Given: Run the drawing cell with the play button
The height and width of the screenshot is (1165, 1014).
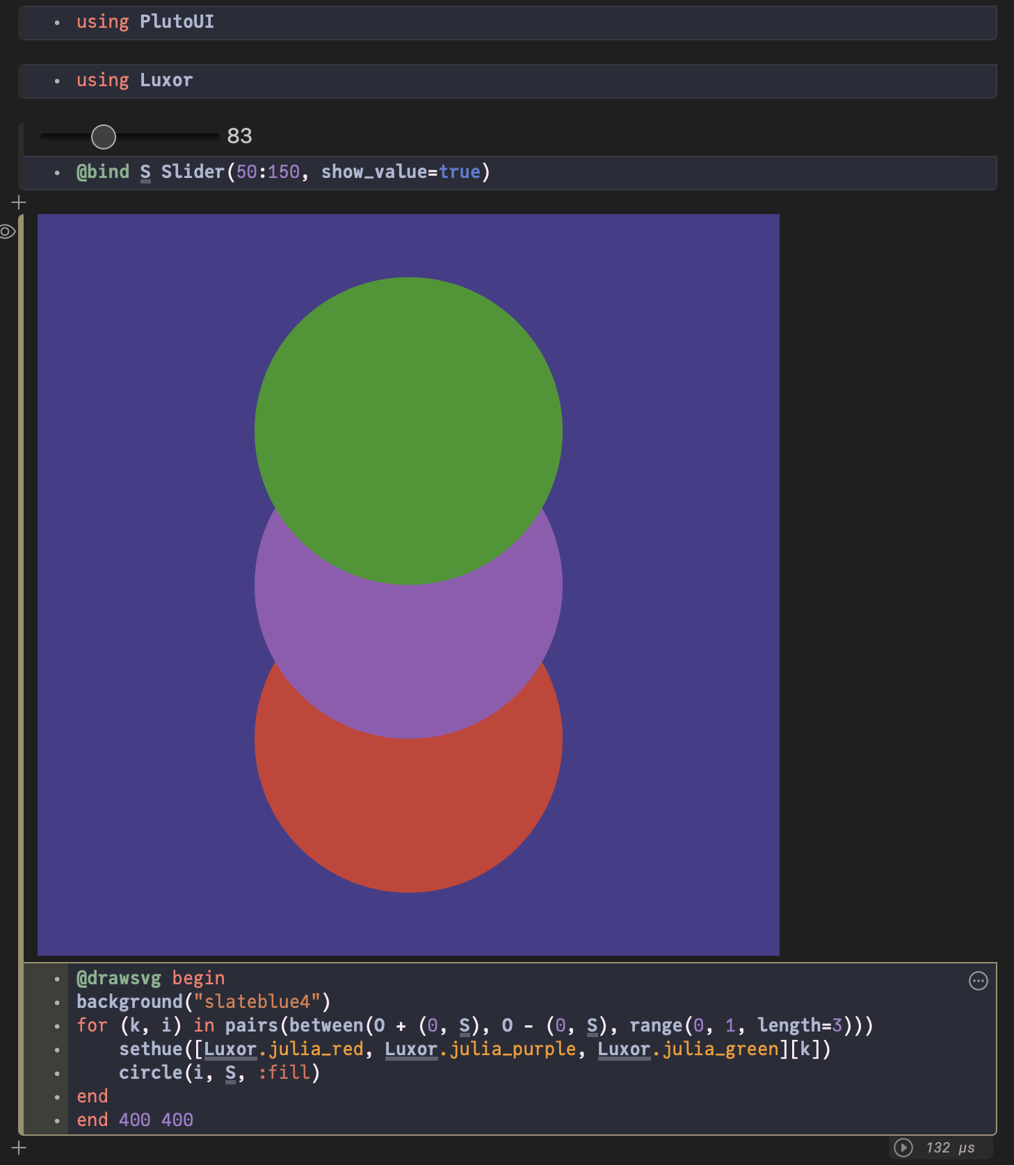Looking at the screenshot, I should [903, 1148].
